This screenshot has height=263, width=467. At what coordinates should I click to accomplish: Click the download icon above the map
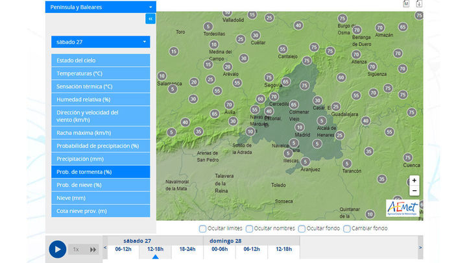[419, 4]
